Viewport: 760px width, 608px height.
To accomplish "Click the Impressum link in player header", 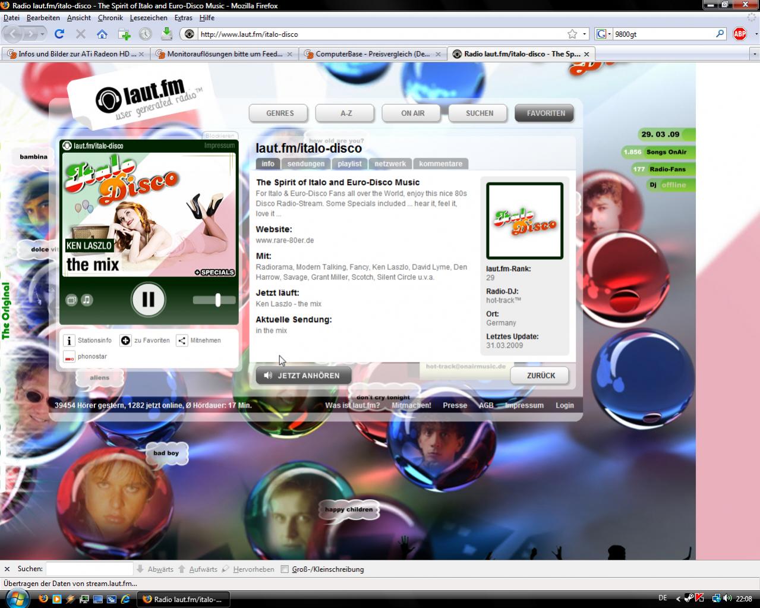I will tap(219, 146).
